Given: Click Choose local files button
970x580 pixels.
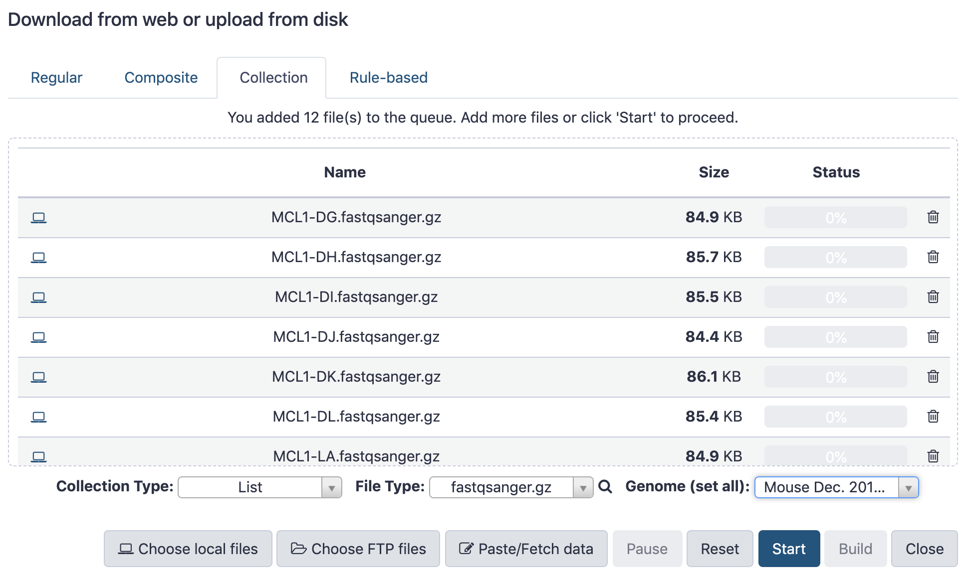Looking at the screenshot, I should pyautogui.click(x=188, y=549).
